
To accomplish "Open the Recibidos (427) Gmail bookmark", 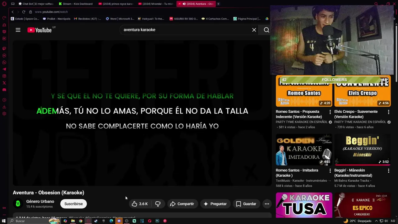I will (87, 19).
